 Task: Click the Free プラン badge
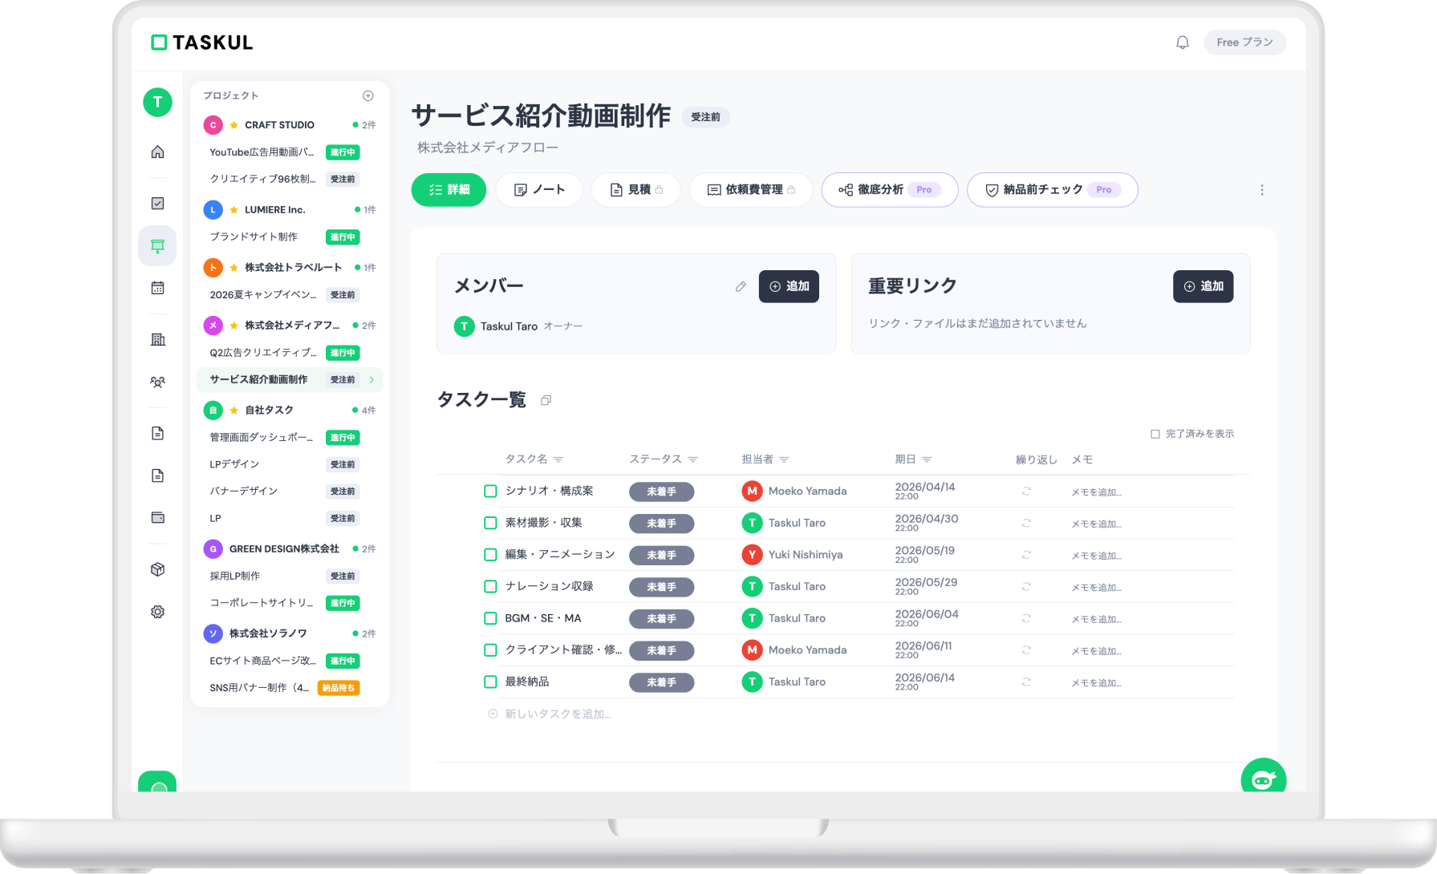tap(1244, 42)
